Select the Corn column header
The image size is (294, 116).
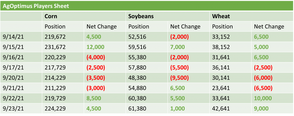[x=51, y=16]
